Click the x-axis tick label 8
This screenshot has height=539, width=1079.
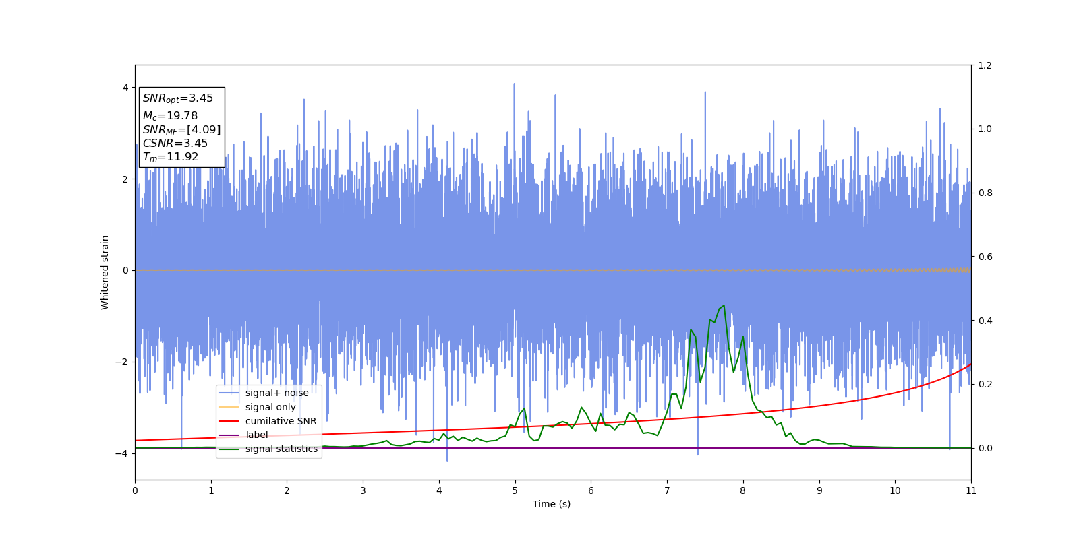click(x=743, y=490)
